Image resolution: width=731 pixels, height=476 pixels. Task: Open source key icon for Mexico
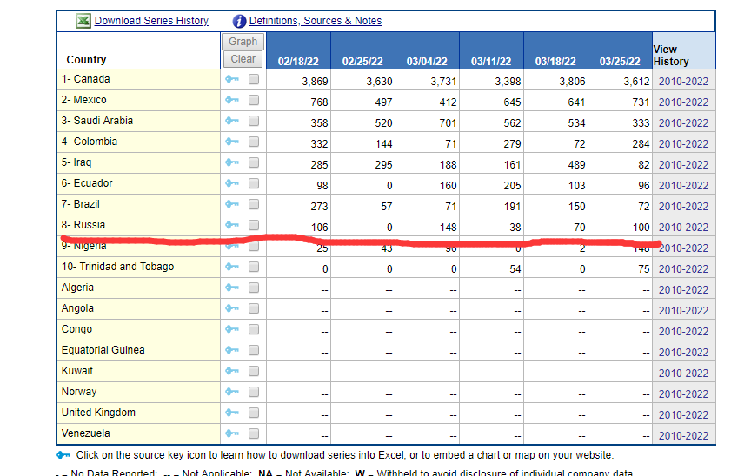(x=232, y=100)
